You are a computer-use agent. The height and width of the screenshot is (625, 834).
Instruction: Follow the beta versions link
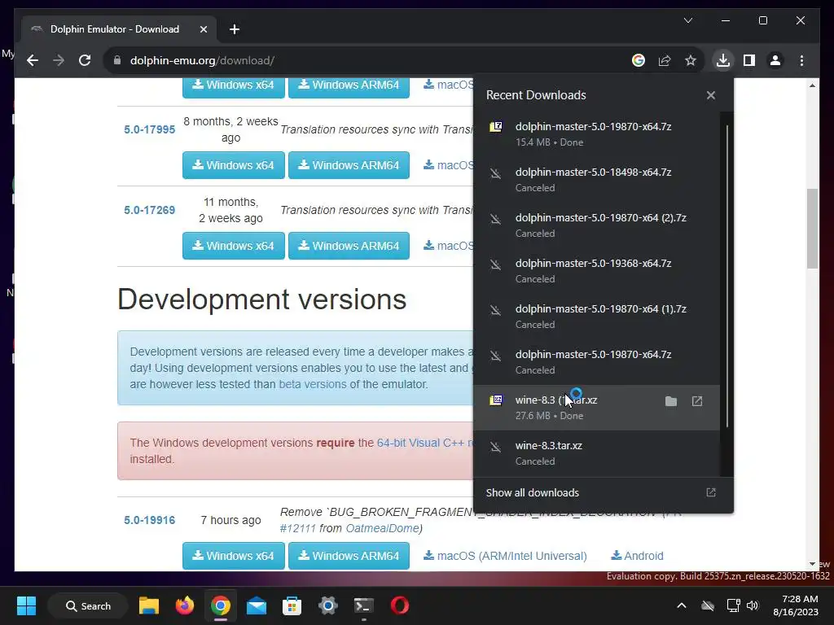313,384
